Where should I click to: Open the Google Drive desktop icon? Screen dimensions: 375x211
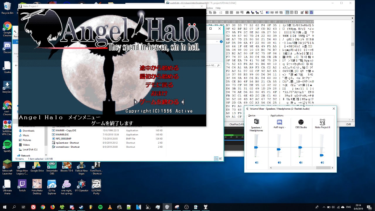(x=37, y=167)
